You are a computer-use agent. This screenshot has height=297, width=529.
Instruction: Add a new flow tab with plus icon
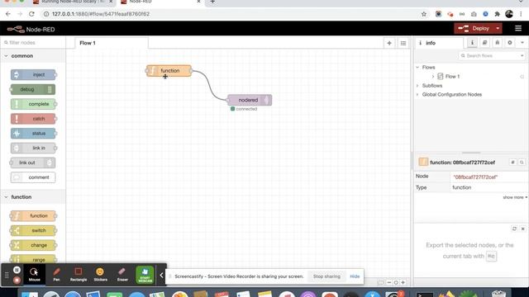point(389,43)
